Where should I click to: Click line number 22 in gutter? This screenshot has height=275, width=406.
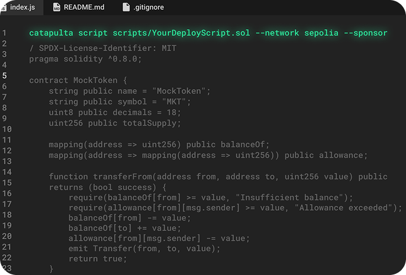pos(7,258)
